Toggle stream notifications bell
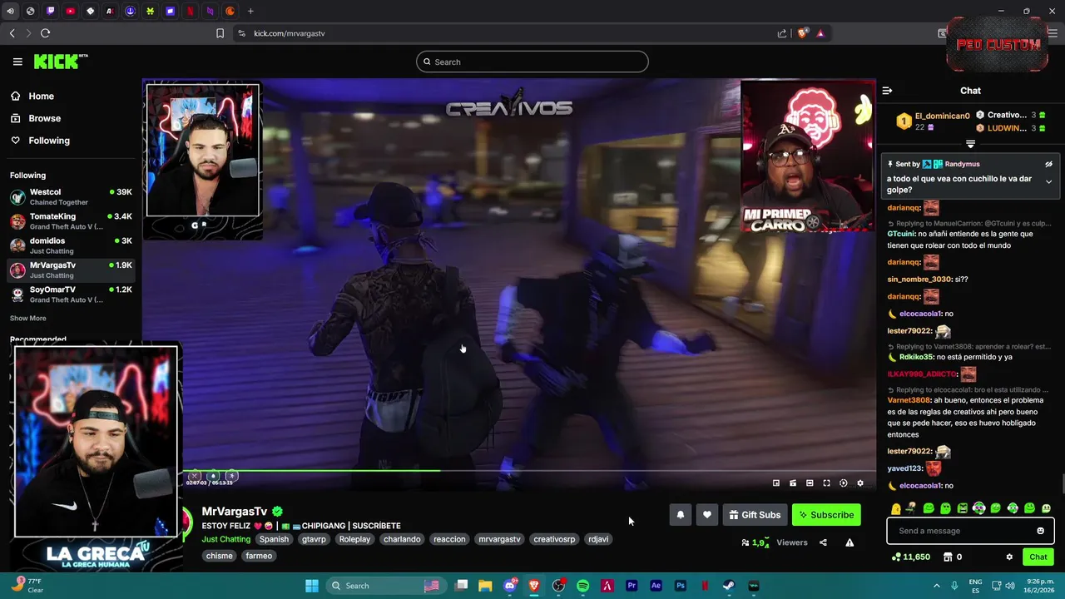Image resolution: width=1065 pixels, height=599 pixels. (681, 515)
